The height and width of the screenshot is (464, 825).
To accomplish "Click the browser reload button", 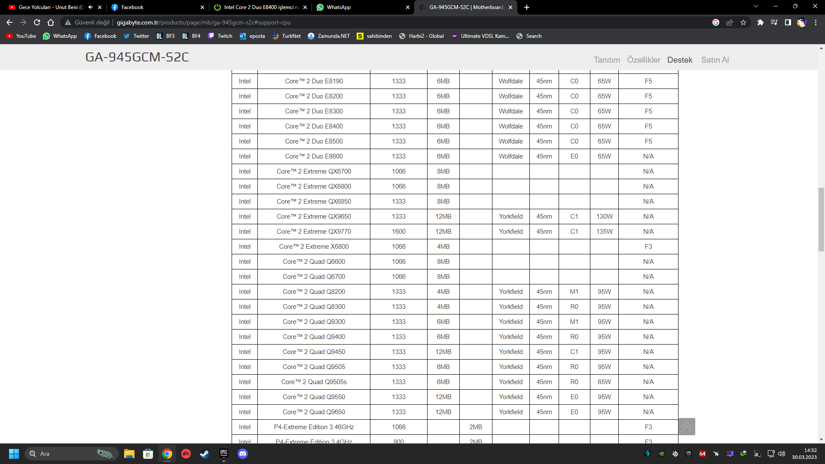I will point(37,22).
